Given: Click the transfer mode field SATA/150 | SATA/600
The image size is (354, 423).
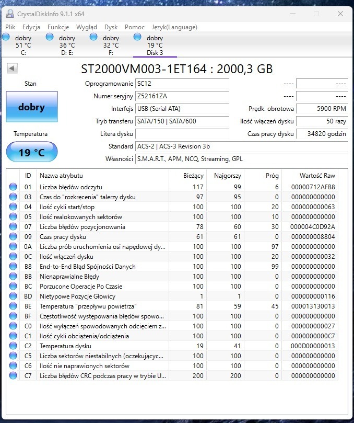Looking at the screenshot, I should click(182, 121).
